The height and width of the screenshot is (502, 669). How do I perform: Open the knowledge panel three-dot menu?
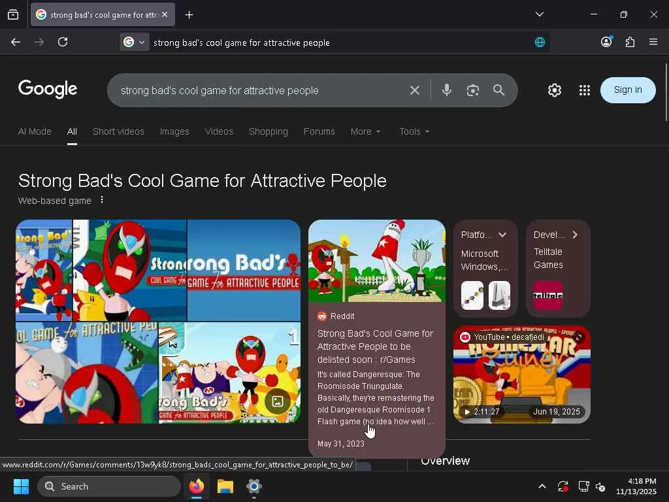[x=101, y=200]
